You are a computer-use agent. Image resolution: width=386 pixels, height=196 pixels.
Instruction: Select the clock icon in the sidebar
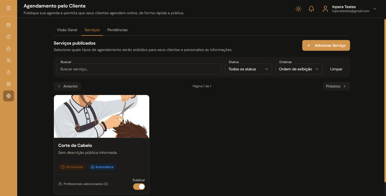[x=9, y=37]
